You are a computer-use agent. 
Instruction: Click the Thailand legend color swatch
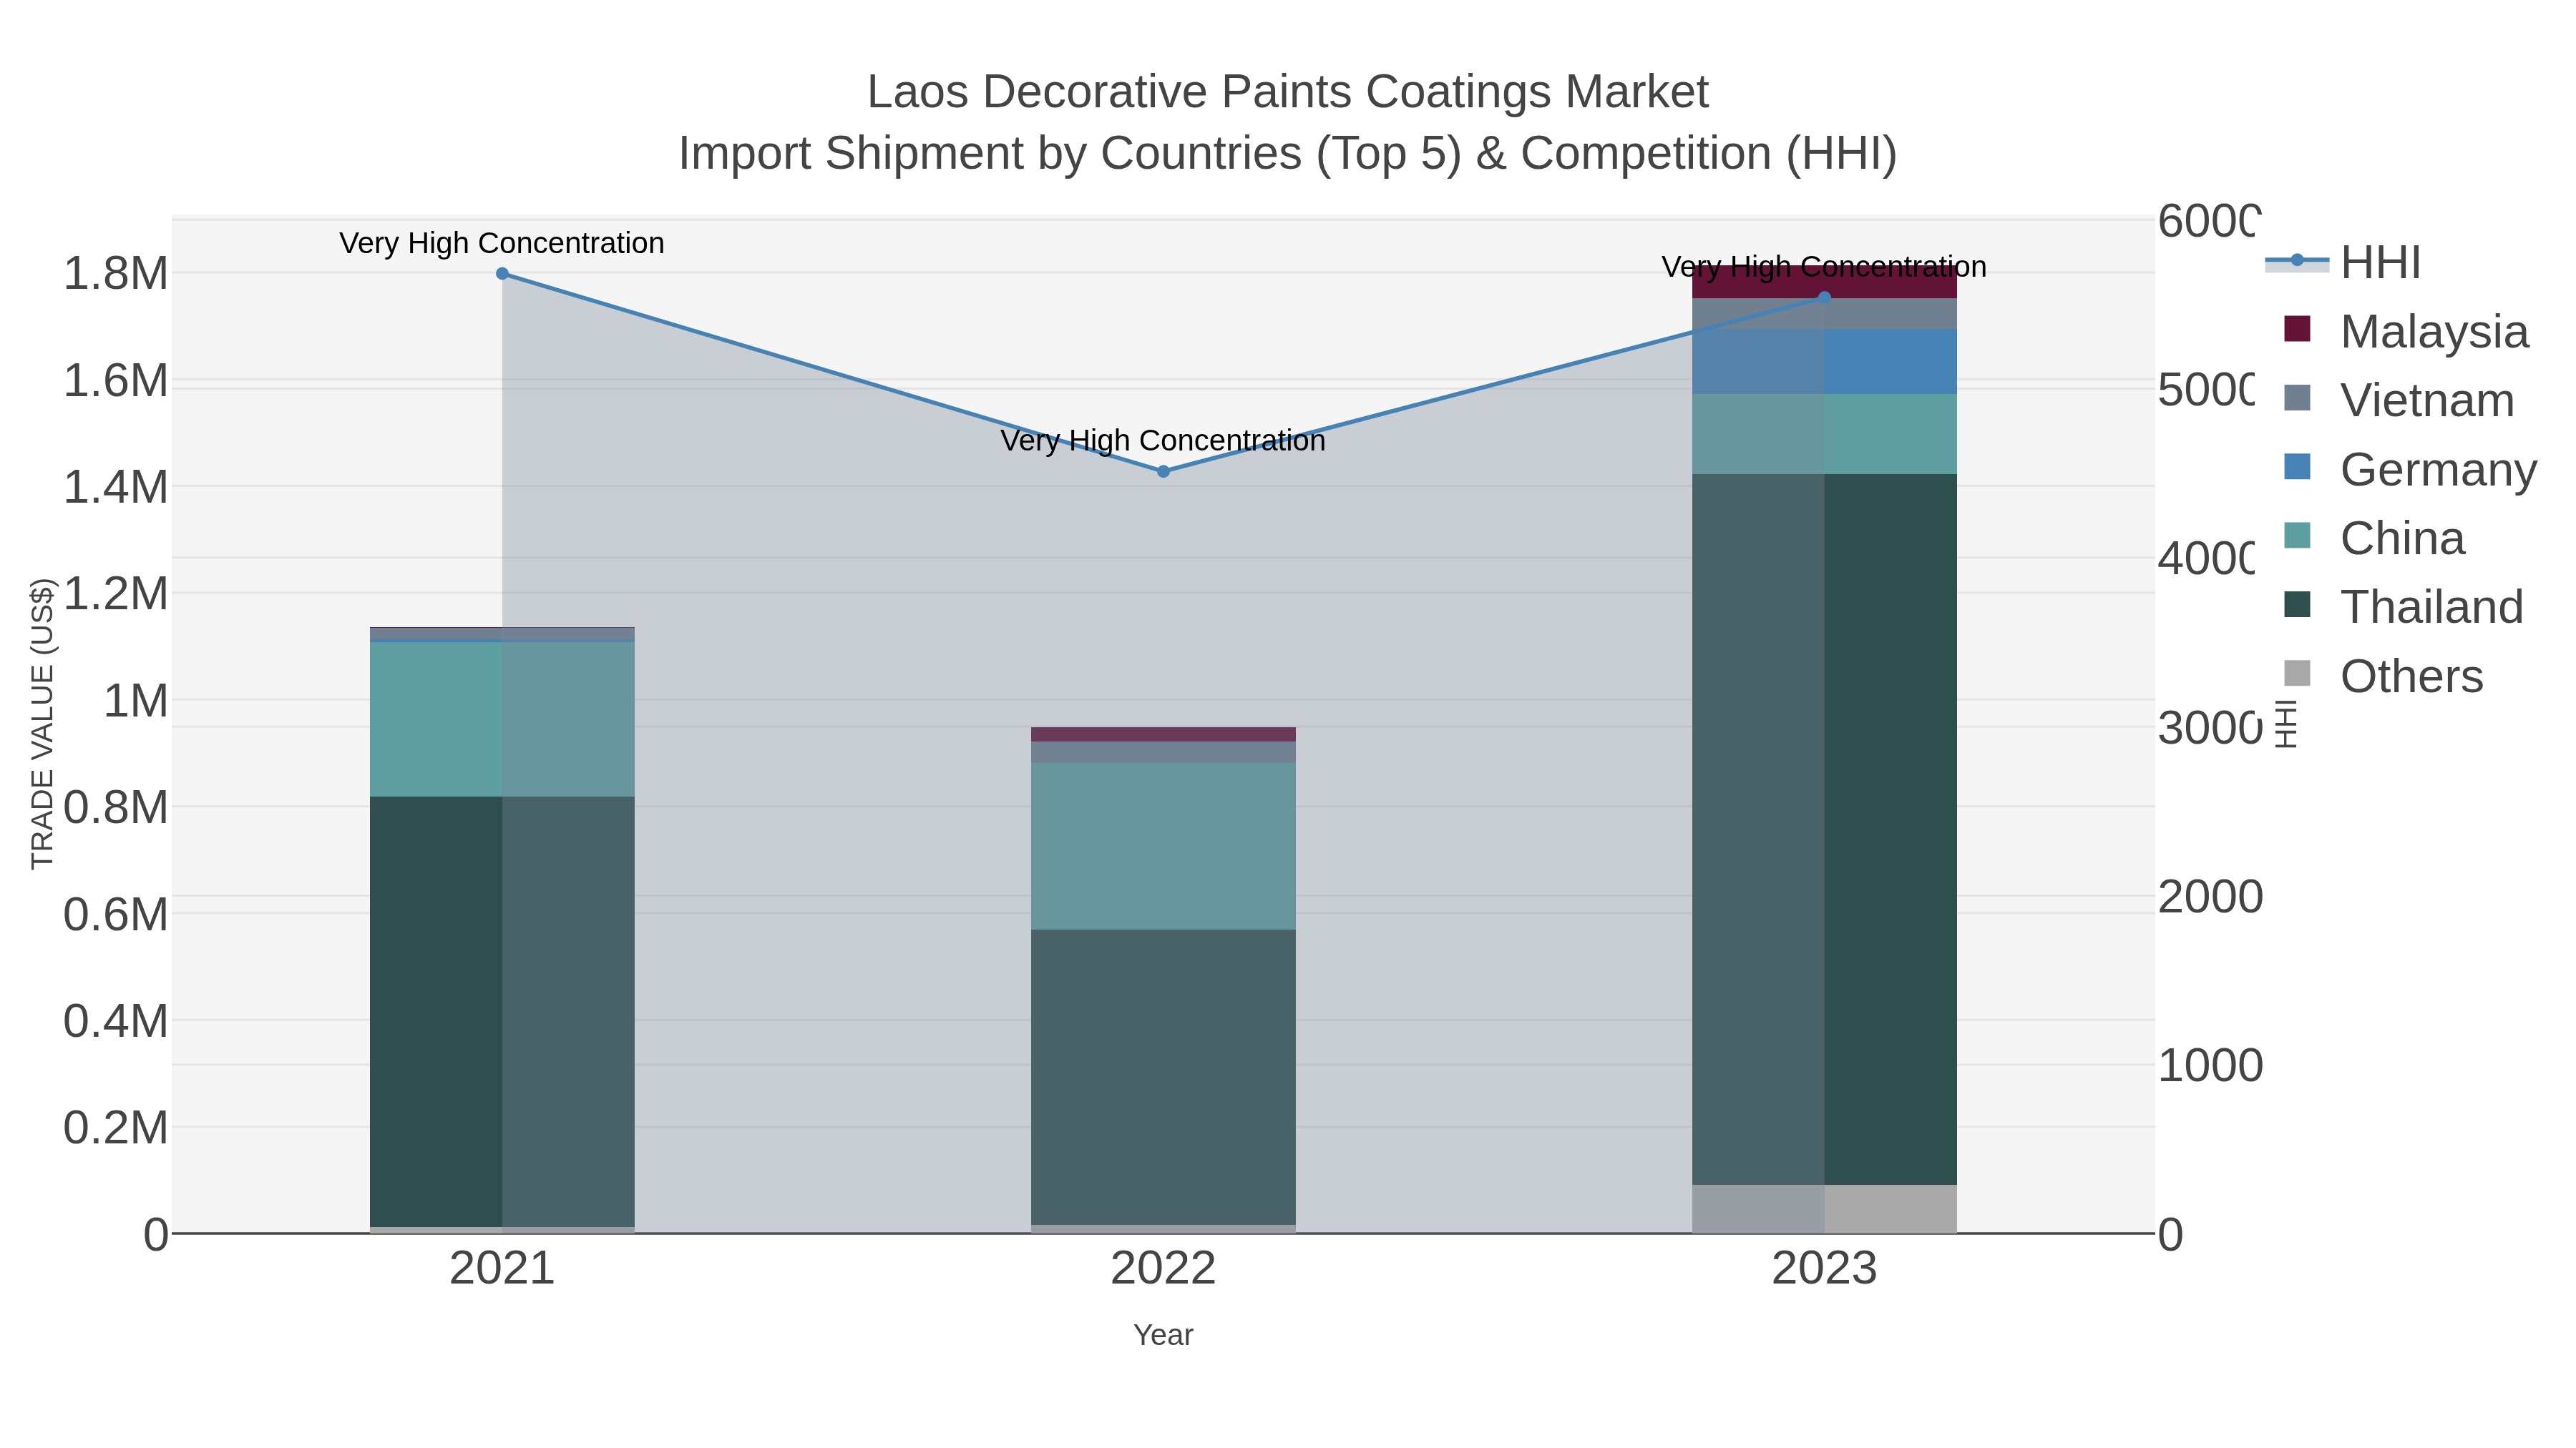click(x=2298, y=604)
